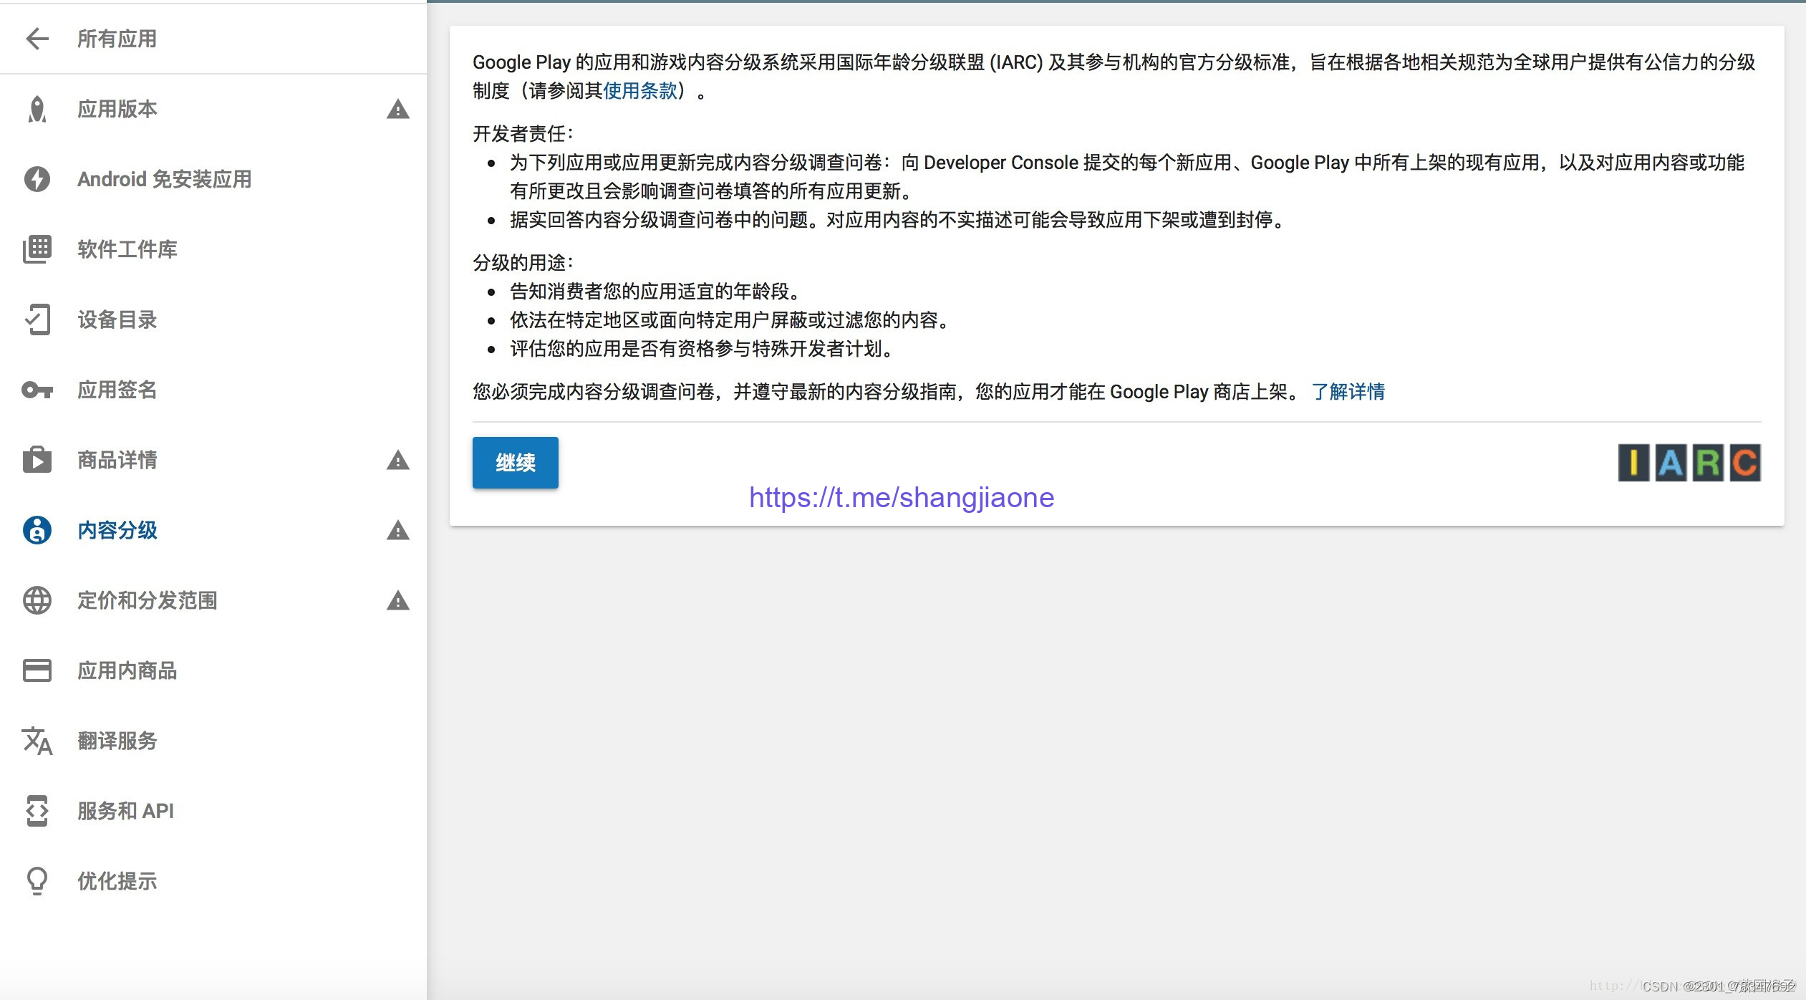Click the lightbulb 优化提示 icon
Image resolution: width=1806 pixels, height=1000 pixels.
click(37, 881)
